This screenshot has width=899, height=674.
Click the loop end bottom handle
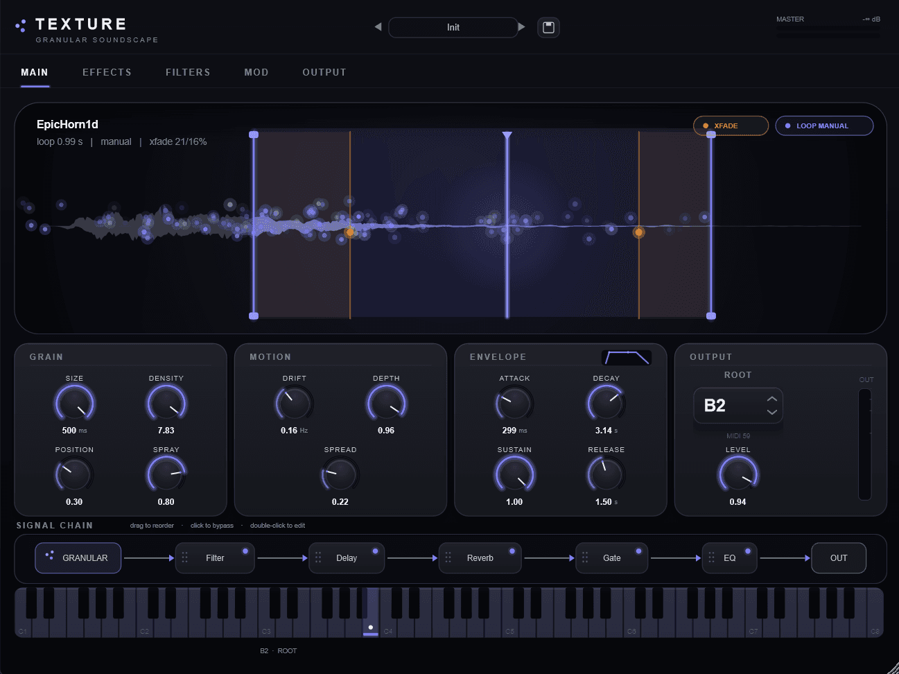[711, 316]
